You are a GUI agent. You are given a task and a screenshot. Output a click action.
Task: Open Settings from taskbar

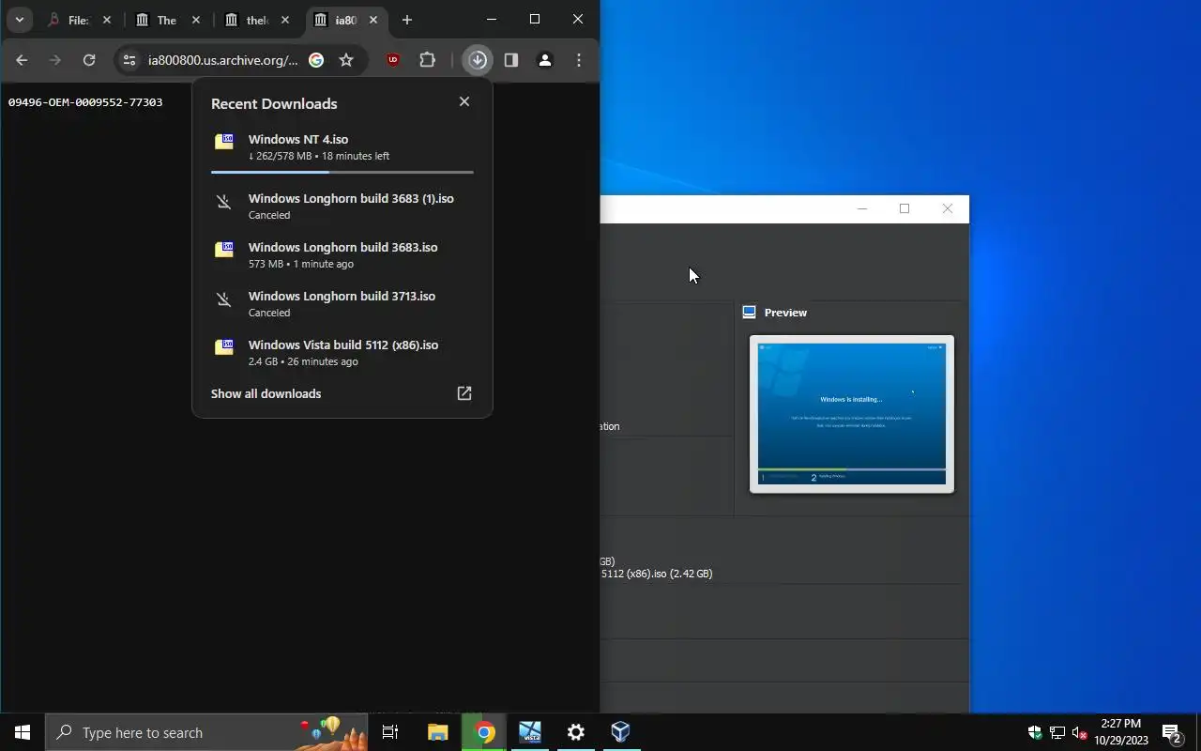click(576, 732)
